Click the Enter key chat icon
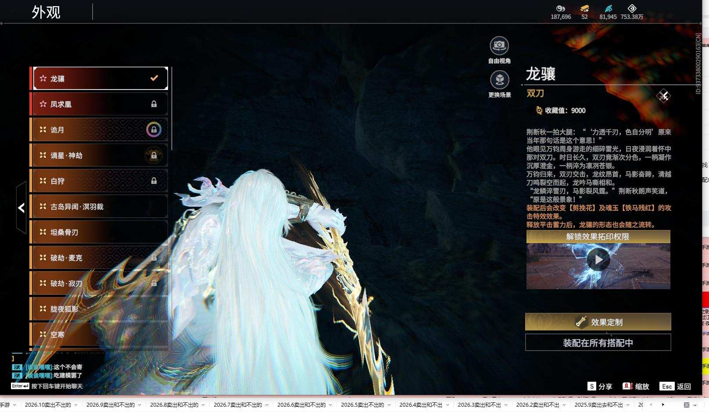The image size is (709, 412). point(20,386)
